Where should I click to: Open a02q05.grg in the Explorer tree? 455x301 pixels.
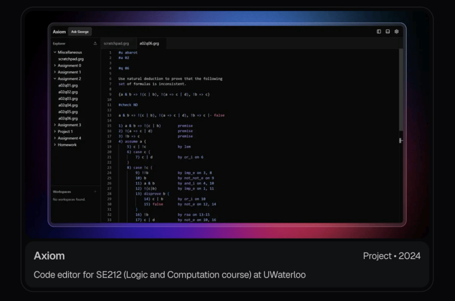coord(68,112)
